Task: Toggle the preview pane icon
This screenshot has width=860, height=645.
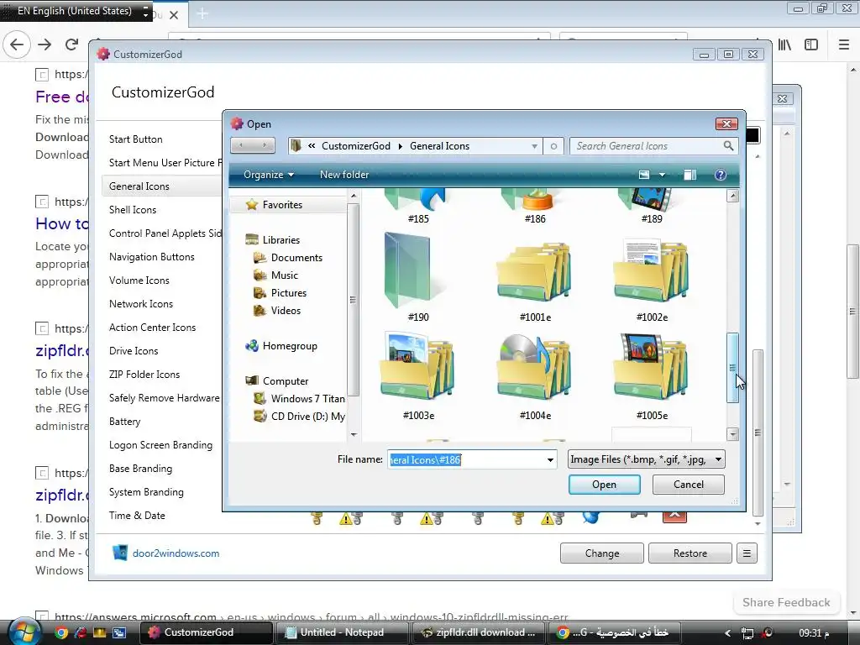Action: click(x=690, y=175)
